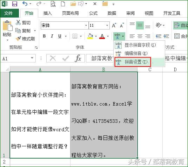Screen dimensions: 188x167
Task: Select row 2 header
Action: tap(5, 162)
